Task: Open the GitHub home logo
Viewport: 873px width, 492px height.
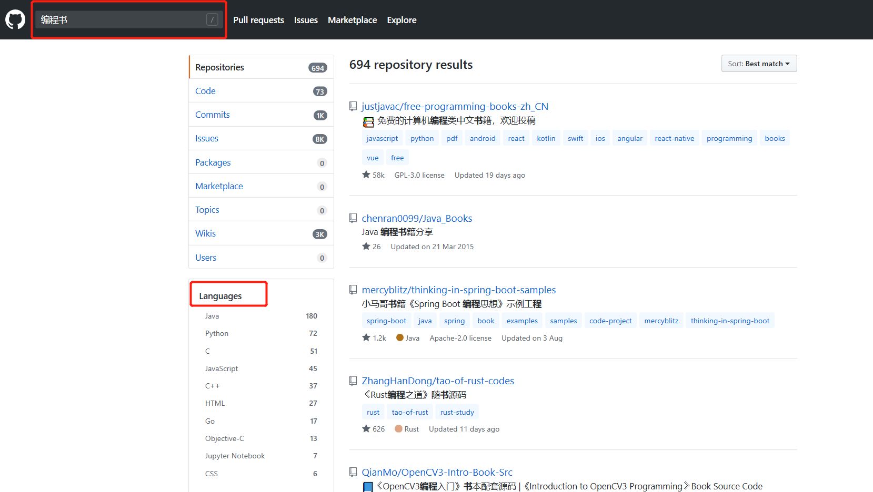Action: 15,20
